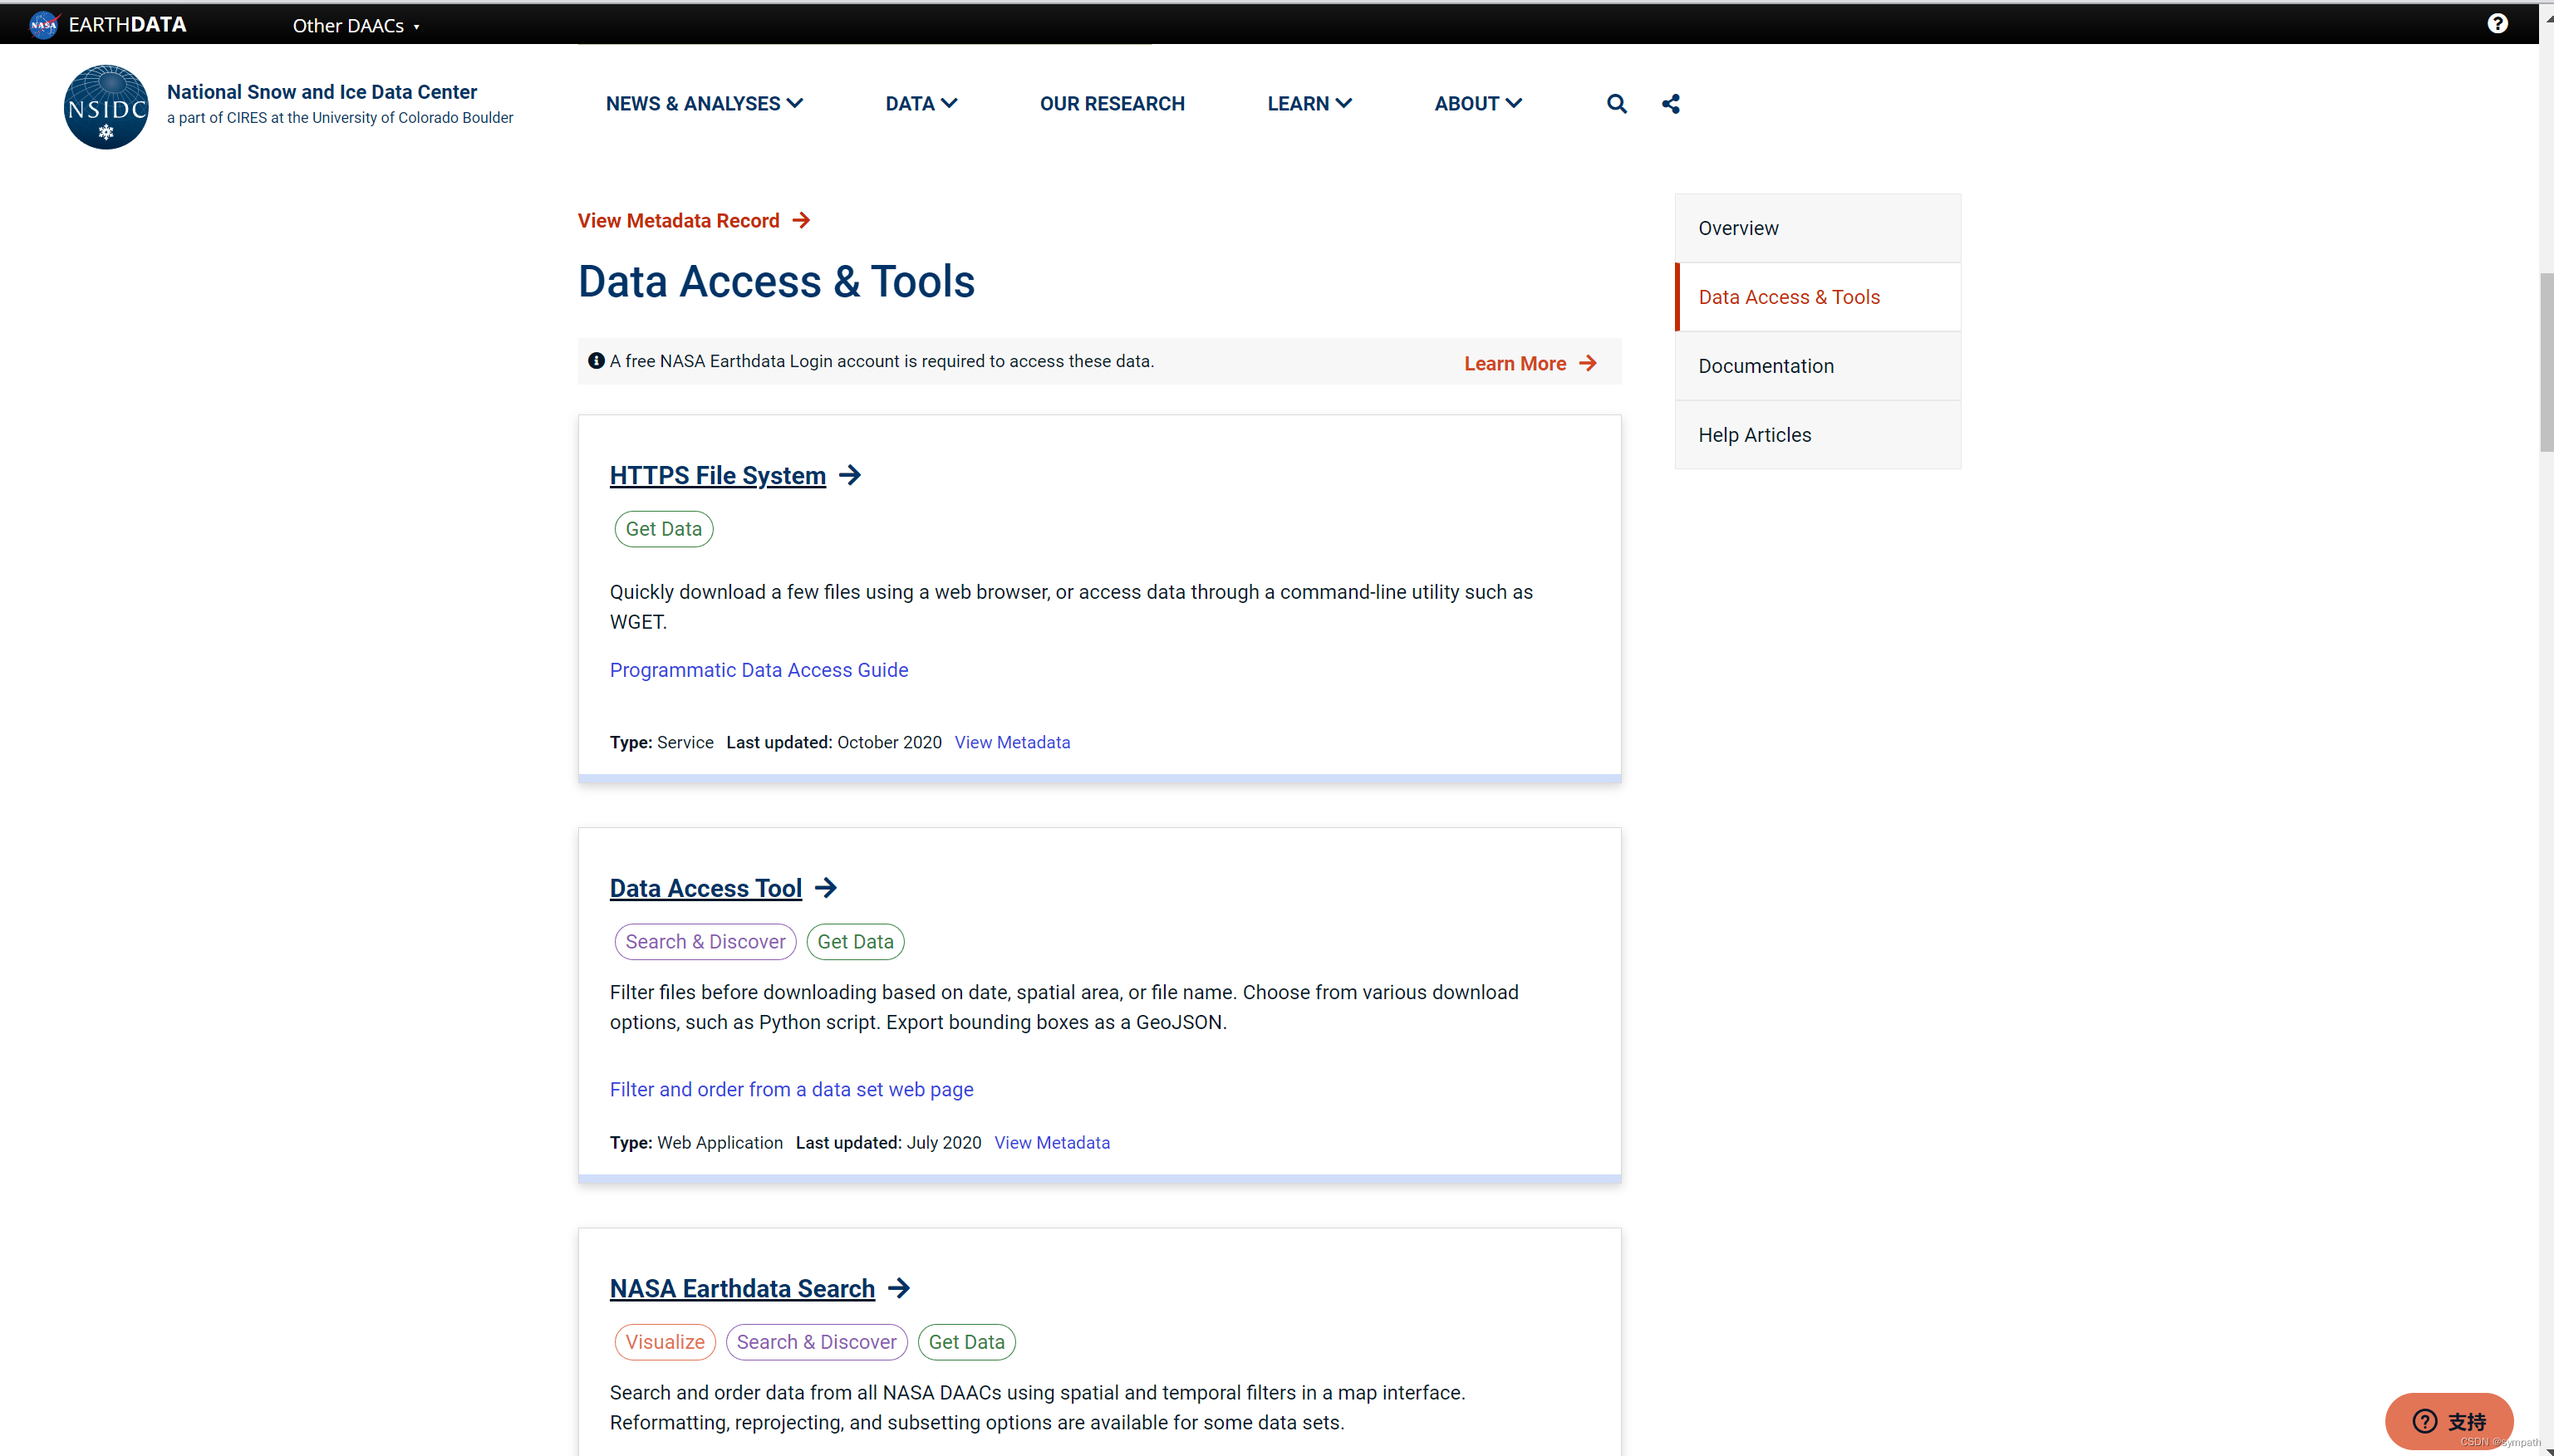Open the help question mark icon
Image resolution: width=2554 pixels, height=1456 pixels.
pyautogui.click(x=2497, y=24)
